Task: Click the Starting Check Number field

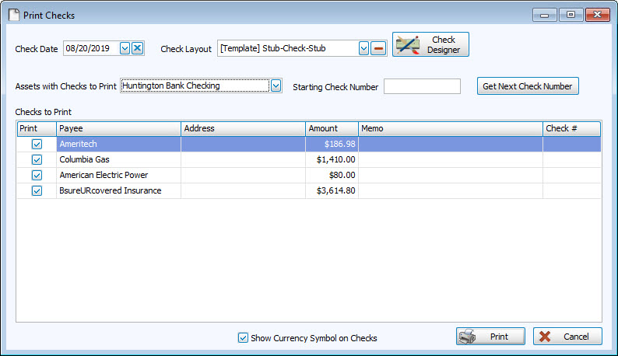Action: (422, 86)
